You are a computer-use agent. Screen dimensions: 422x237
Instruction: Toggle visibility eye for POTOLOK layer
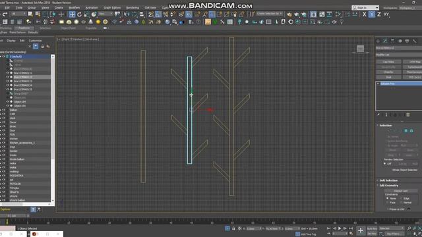[x=3, y=184]
